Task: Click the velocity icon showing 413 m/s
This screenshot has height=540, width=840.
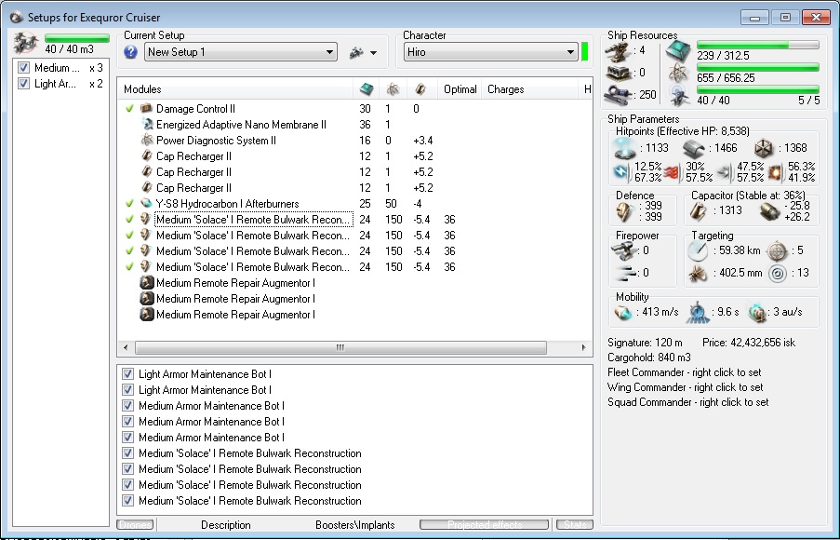Action: coord(622,312)
